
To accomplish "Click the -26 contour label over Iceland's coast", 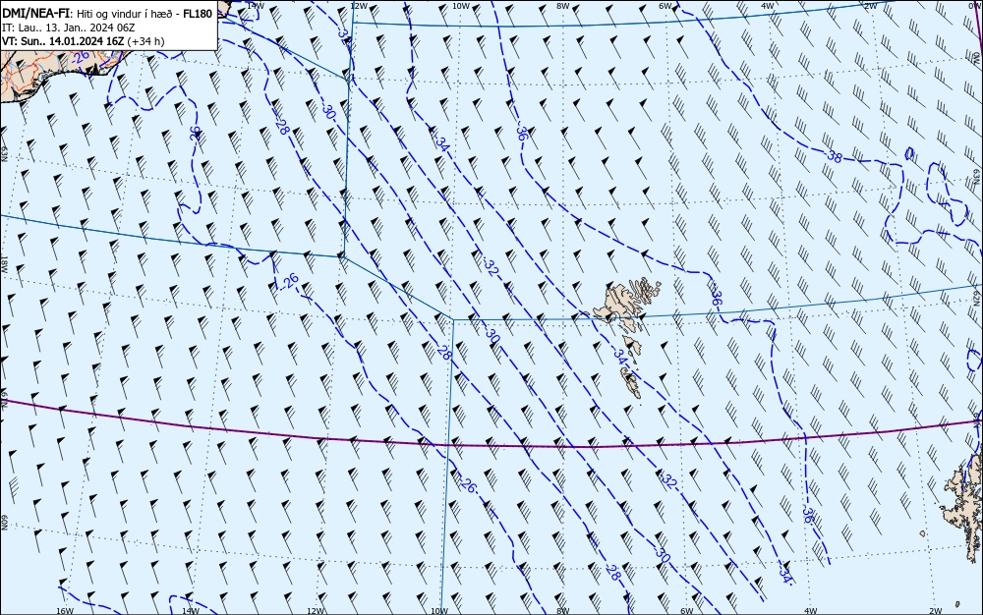I will [x=80, y=58].
